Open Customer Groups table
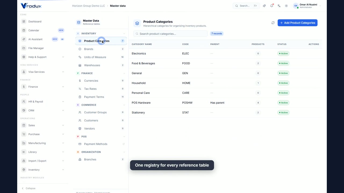Screen dimensions: 344x193 (x=101, y=112)
